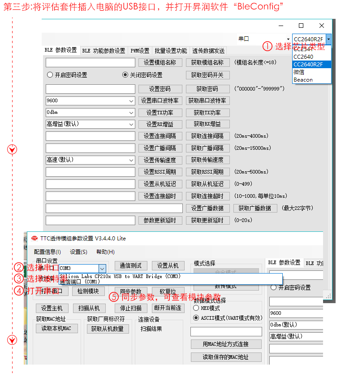Click MAC address input above 用MAC地址方式连接

point(226,331)
